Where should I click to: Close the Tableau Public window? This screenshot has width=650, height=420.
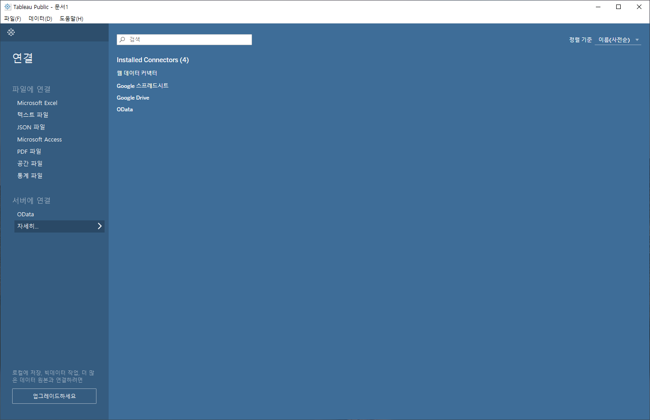point(639,7)
